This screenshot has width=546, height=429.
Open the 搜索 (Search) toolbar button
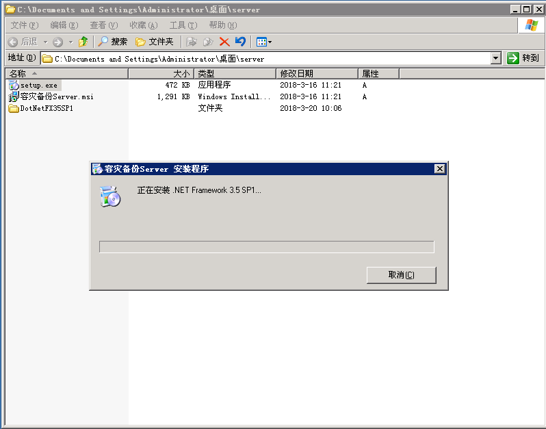(x=113, y=42)
